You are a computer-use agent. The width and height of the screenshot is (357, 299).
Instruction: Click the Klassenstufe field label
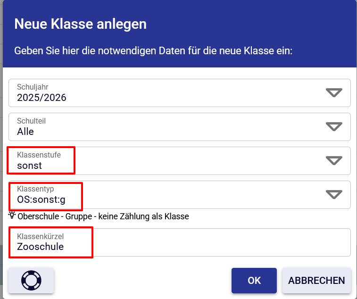(x=39, y=155)
